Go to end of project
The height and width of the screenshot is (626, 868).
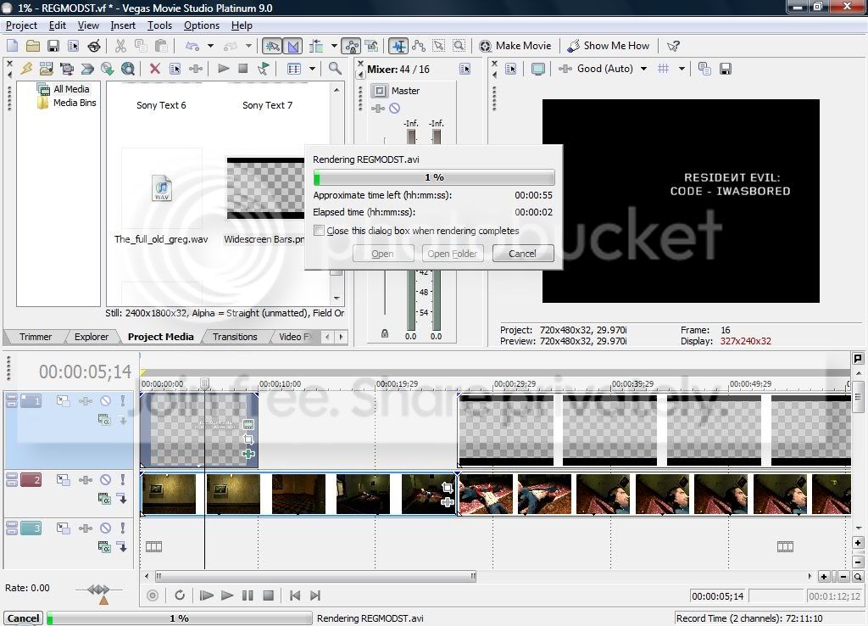[315, 595]
